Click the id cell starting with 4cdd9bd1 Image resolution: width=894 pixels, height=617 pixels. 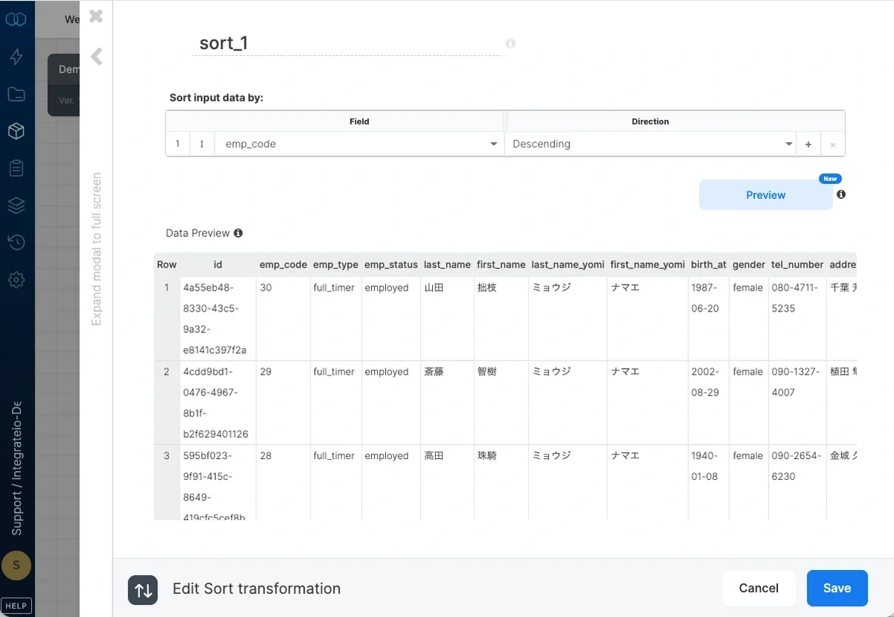coord(218,403)
